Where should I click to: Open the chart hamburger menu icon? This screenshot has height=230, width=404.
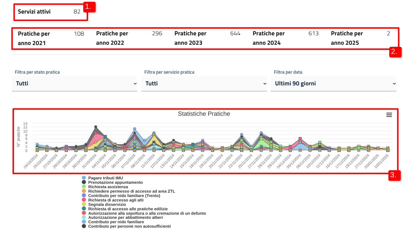point(389,115)
